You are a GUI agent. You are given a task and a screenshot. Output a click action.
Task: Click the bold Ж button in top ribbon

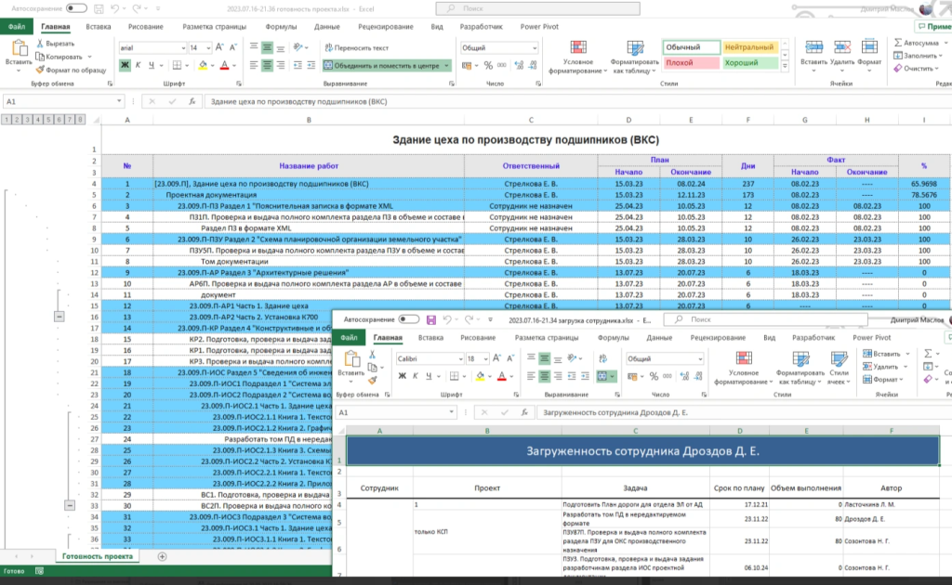[125, 65]
